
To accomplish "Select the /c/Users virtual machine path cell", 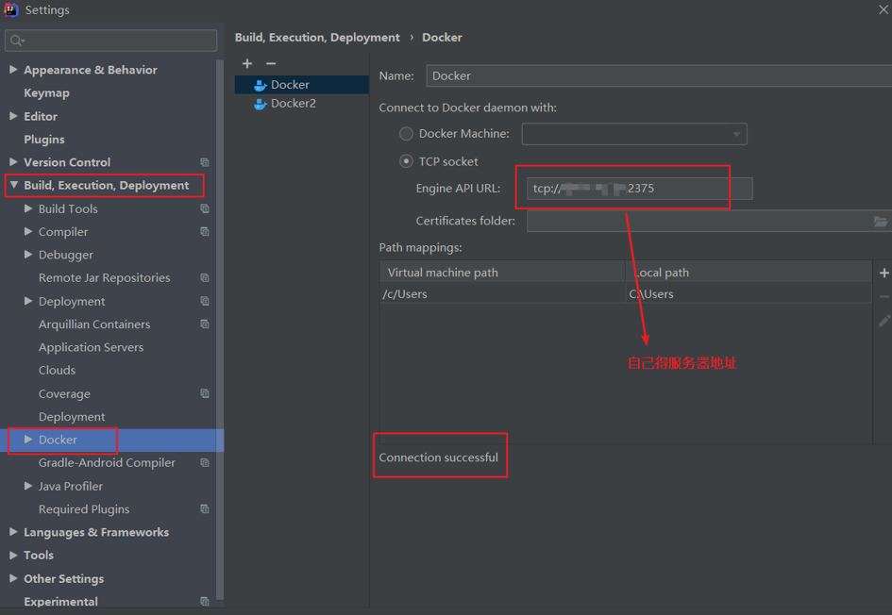I will point(502,294).
